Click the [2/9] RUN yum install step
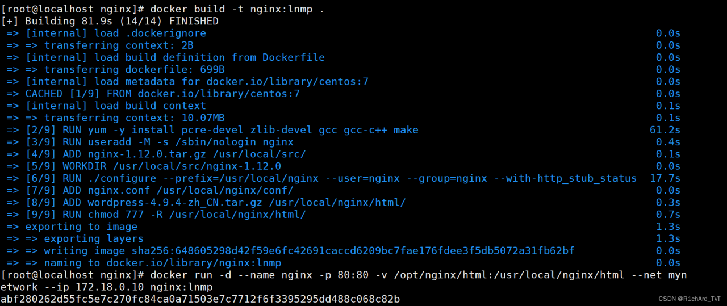 point(222,130)
